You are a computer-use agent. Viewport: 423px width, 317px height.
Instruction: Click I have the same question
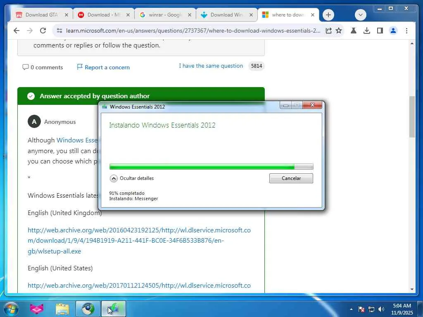point(211,66)
